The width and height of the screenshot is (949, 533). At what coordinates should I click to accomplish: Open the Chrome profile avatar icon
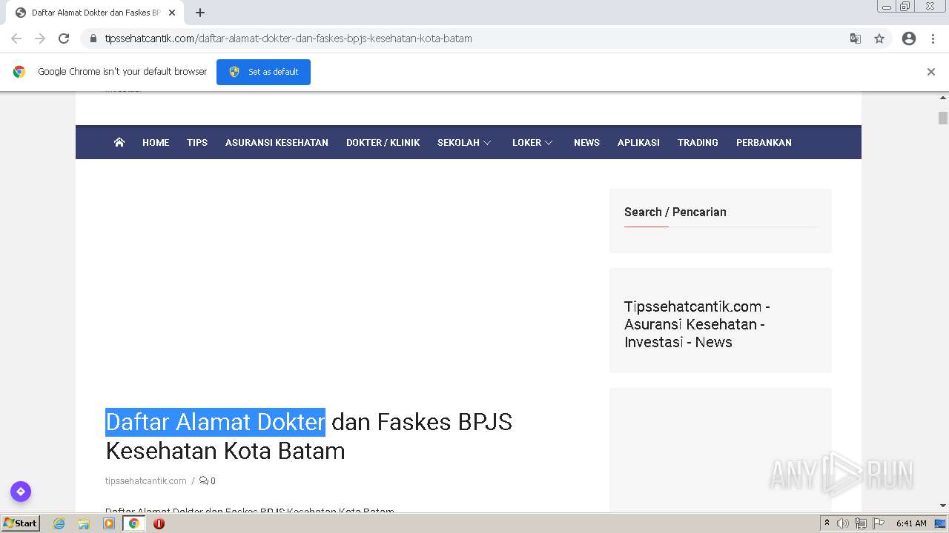909,38
